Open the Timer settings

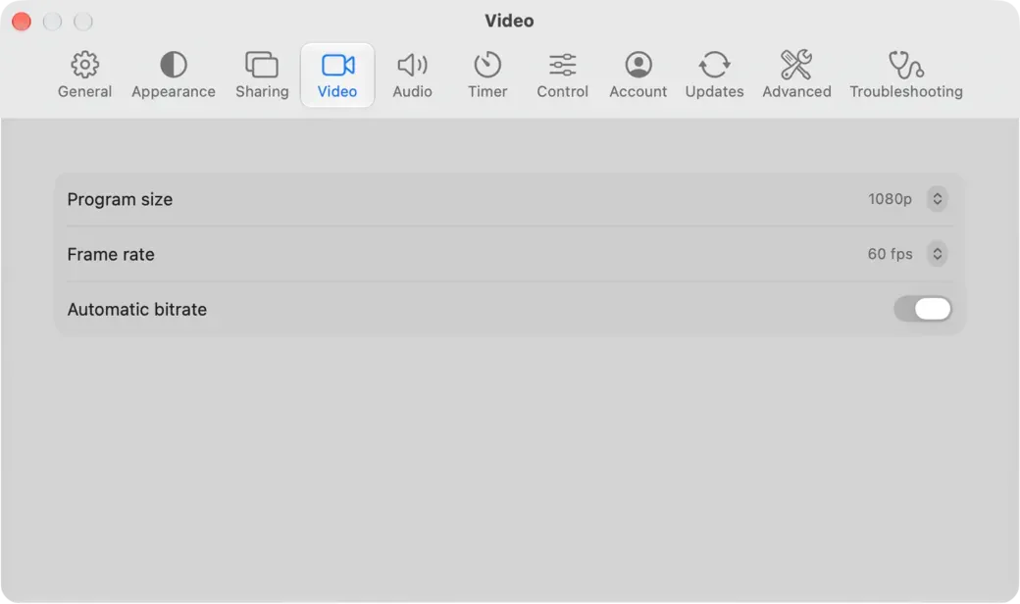[x=487, y=75]
